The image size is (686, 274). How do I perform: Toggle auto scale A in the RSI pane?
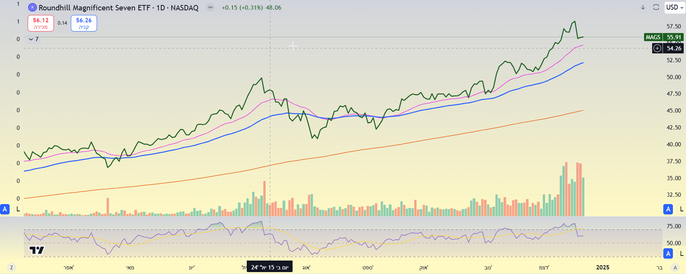[x=668, y=254]
